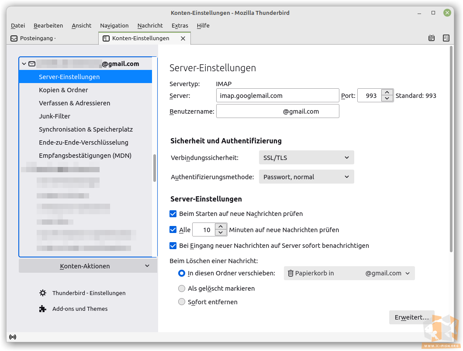Open the Nachricht menu
The width and height of the screenshot is (463, 351).
click(x=150, y=26)
